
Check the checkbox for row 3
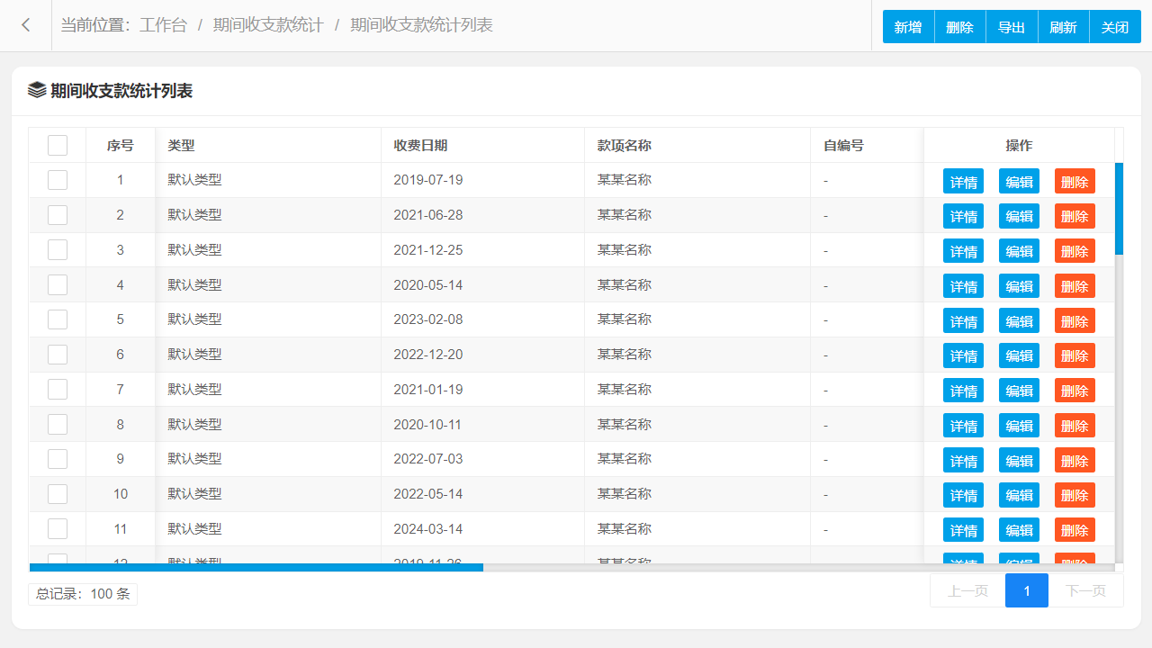pyautogui.click(x=58, y=250)
